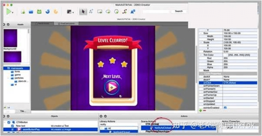The image size is (262, 136).
Task: Collapse the Tint Color property group
Action: click(201, 55)
